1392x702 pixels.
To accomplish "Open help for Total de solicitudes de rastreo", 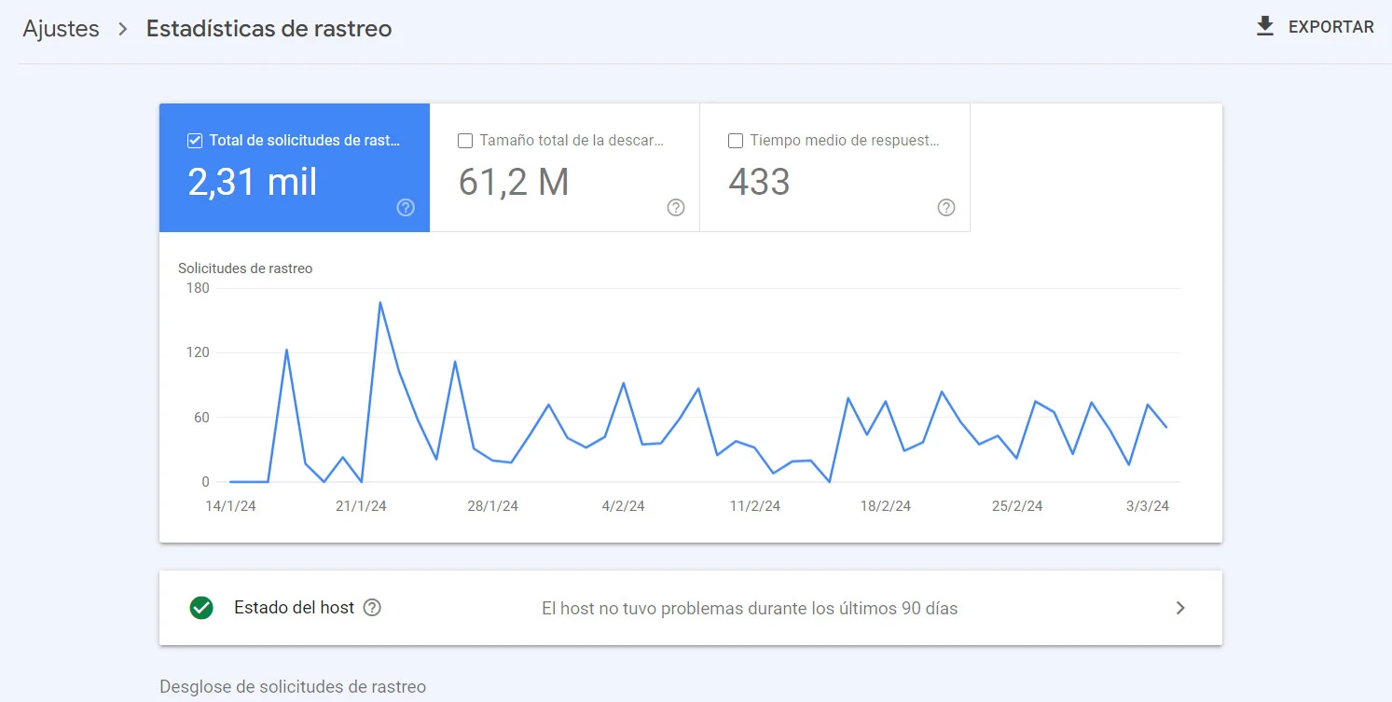I will pos(406,207).
